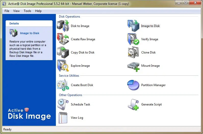Click the application icon in the title bar
203x134 pixels.
[4, 4]
